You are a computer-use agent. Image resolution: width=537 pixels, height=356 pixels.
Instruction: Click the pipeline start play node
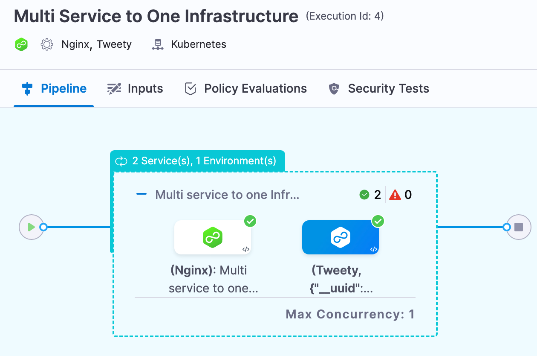pyautogui.click(x=31, y=227)
